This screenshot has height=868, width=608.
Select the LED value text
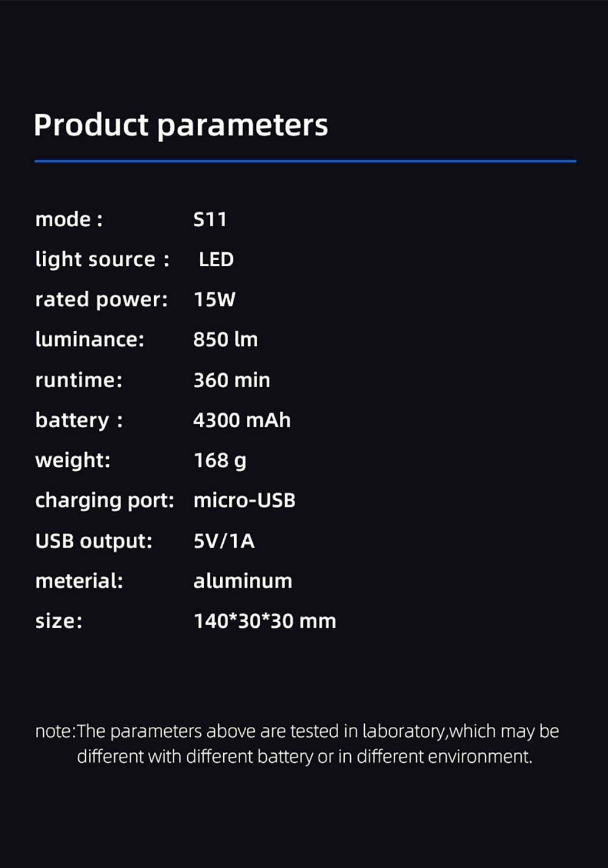coord(216,260)
